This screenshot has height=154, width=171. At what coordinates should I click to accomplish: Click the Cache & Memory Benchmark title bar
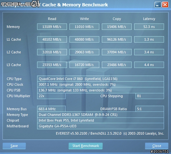(75, 5)
